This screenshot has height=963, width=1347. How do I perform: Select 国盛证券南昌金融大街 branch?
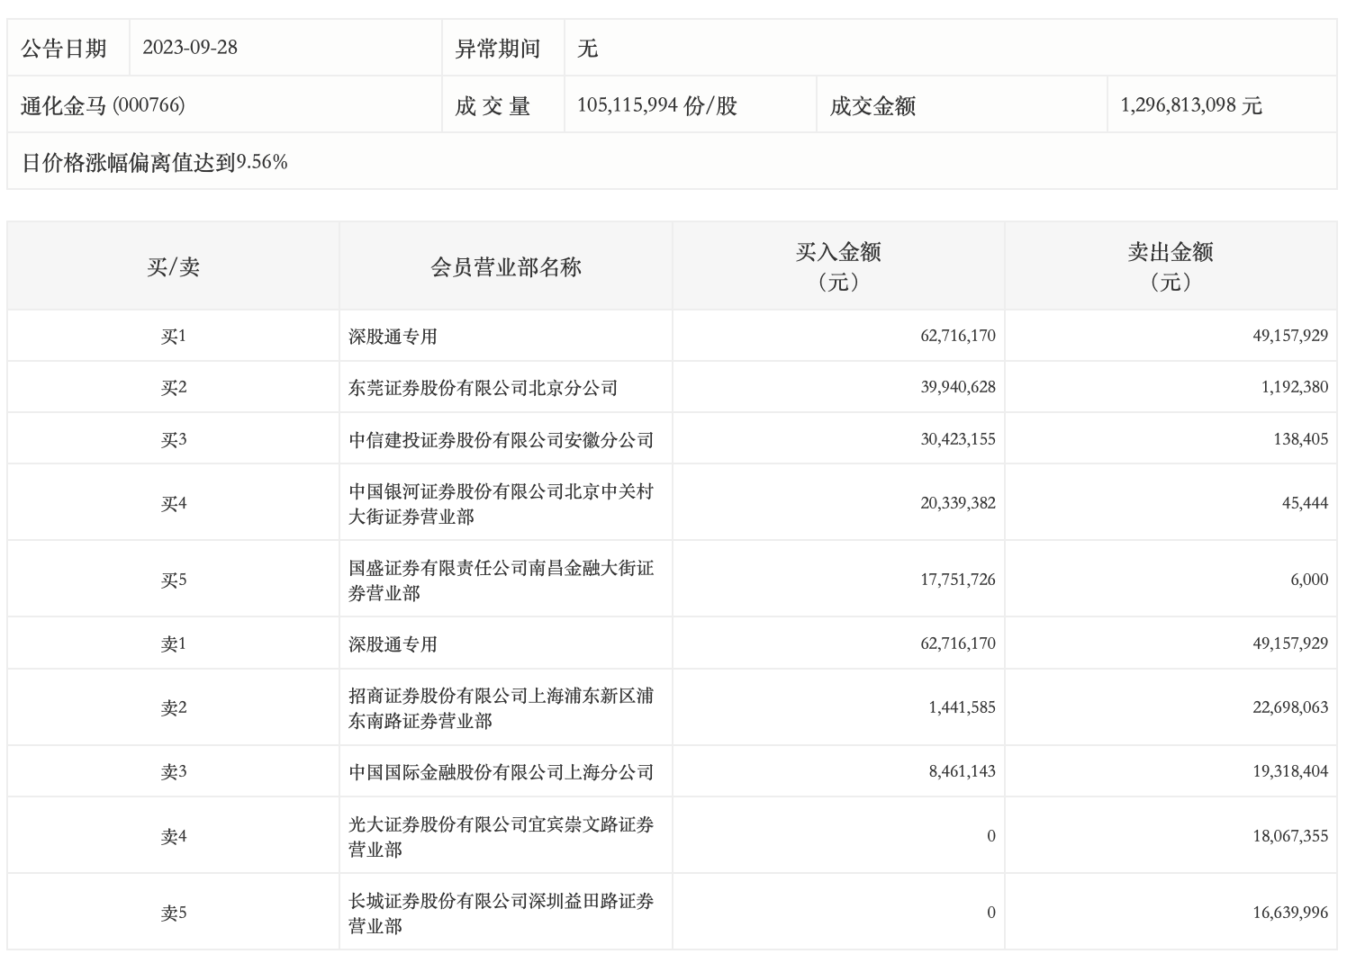501,580
